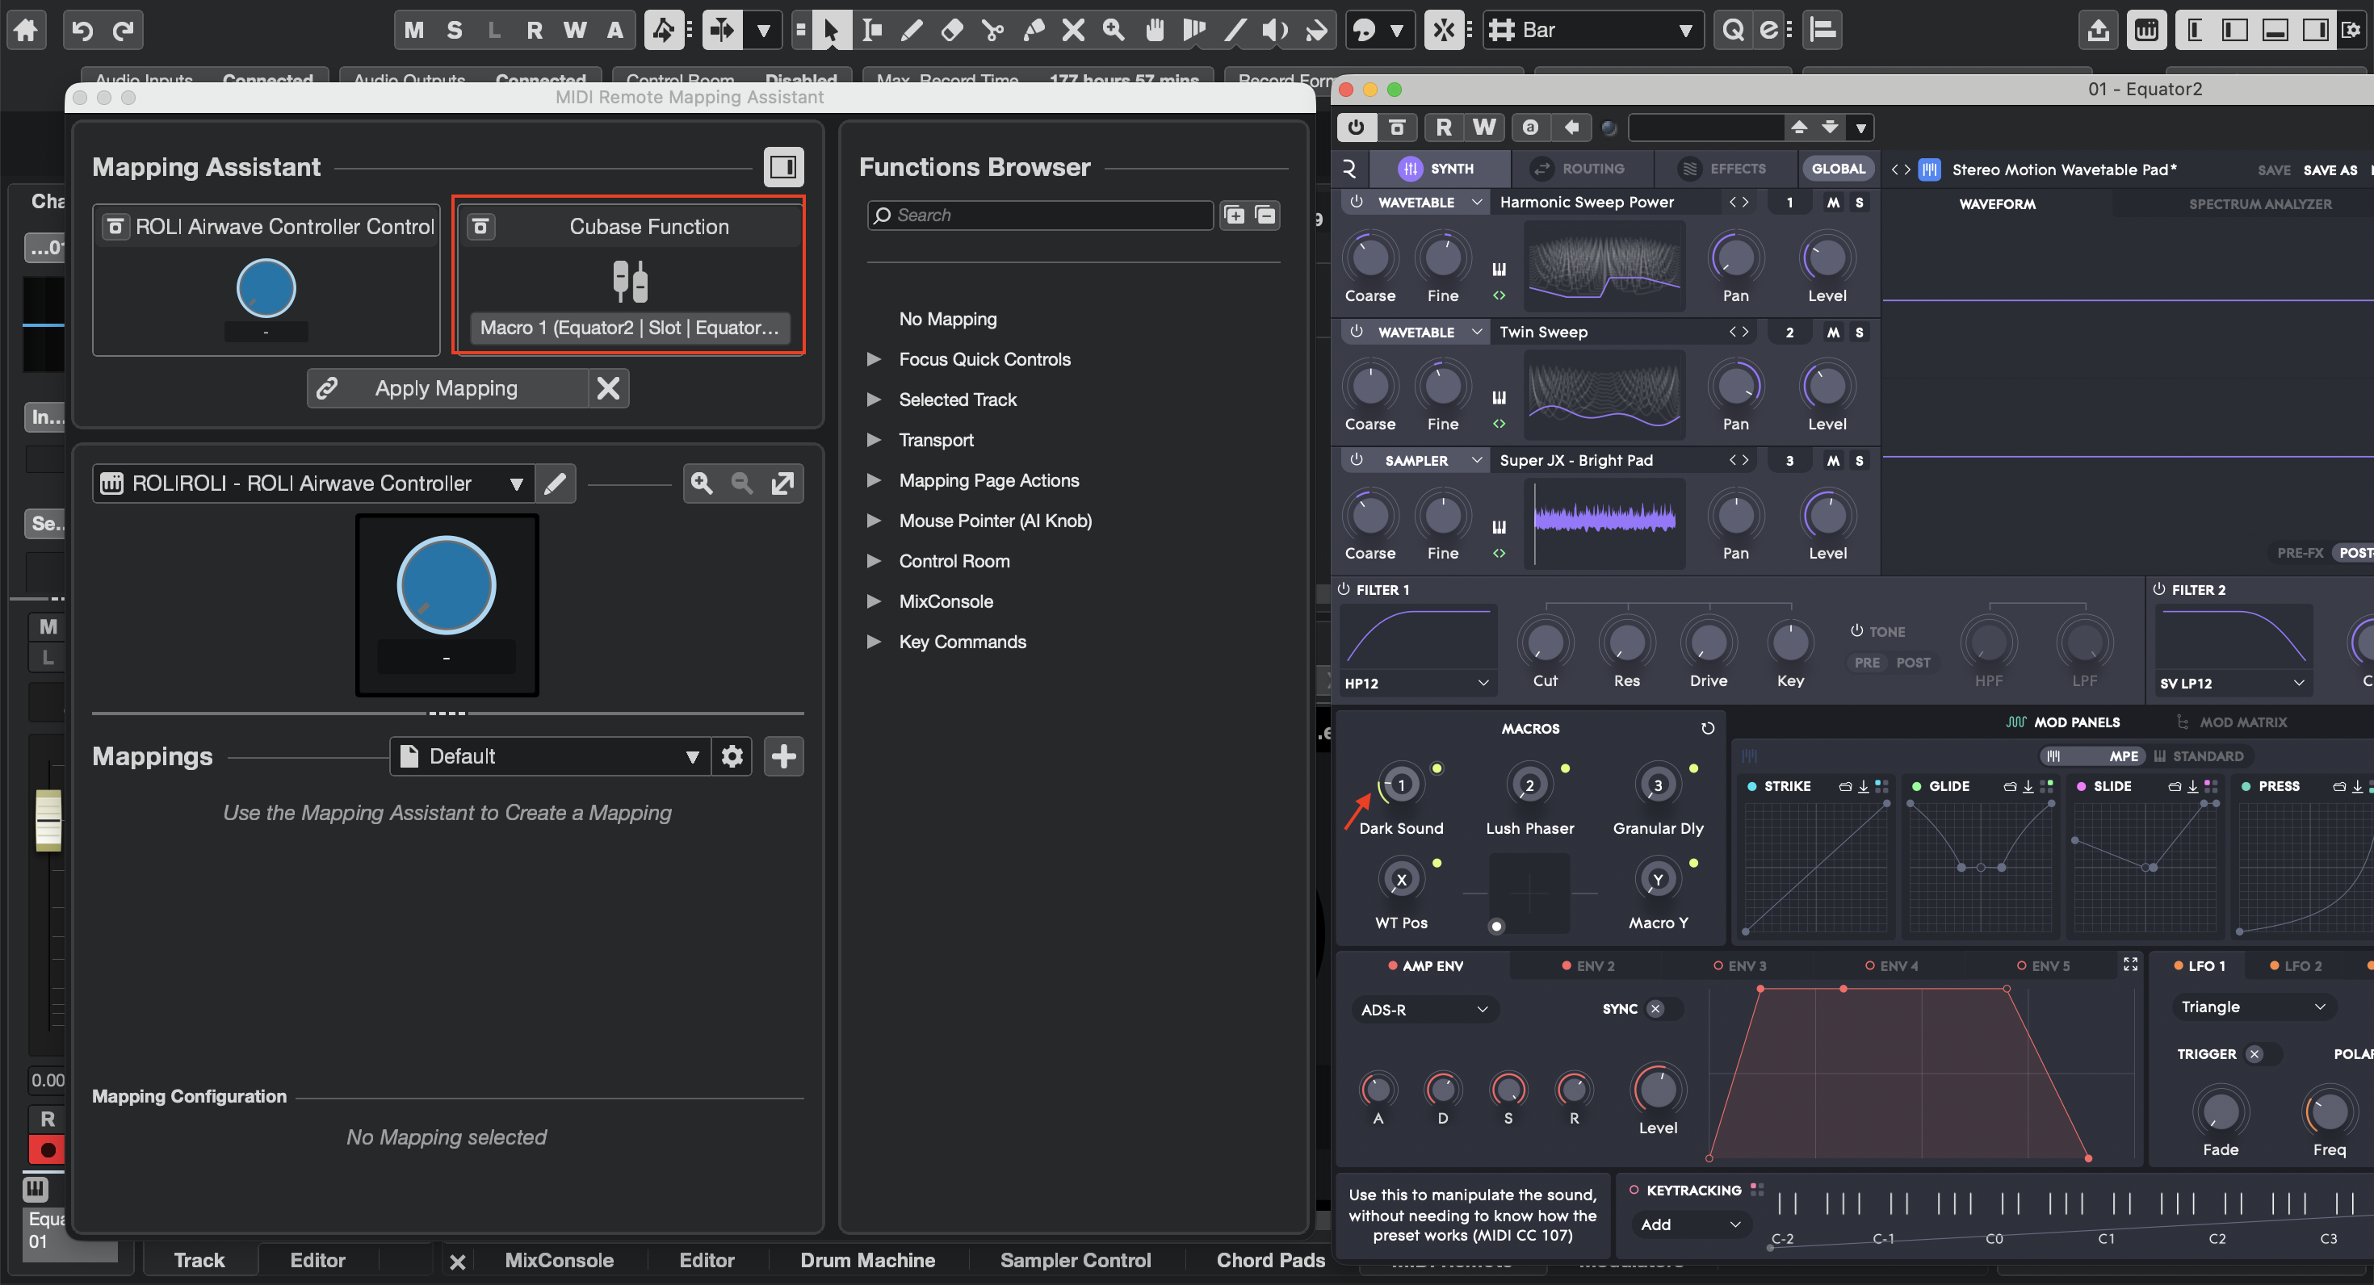
Task: Click the pencil edit icon beside ROLI controller
Action: 555,483
